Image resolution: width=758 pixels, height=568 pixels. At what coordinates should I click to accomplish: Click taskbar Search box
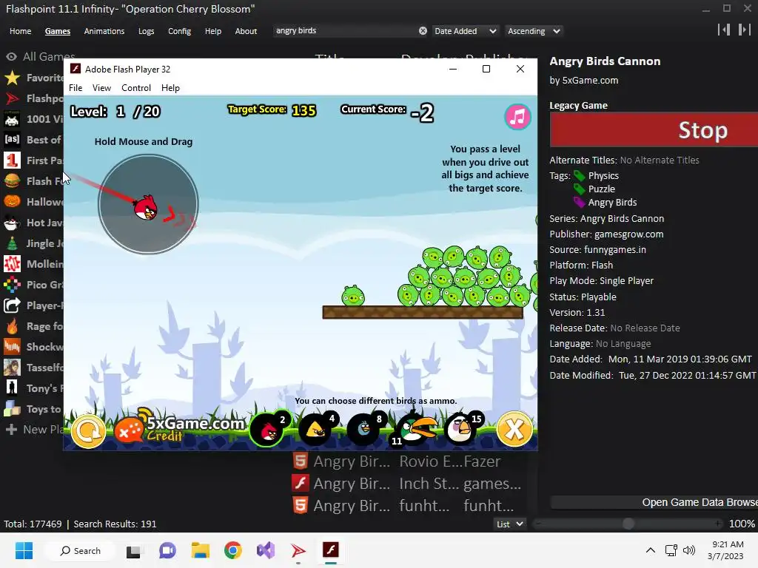tap(80, 550)
